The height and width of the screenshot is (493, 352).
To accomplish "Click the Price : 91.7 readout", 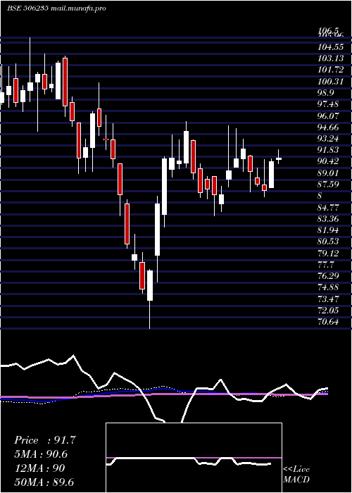I will [x=44, y=440].
